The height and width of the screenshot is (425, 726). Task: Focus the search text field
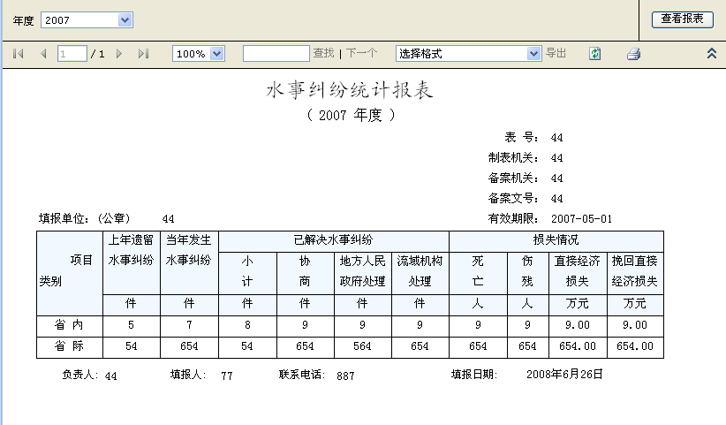coord(276,53)
